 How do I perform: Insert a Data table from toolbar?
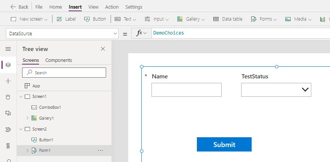(228, 19)
